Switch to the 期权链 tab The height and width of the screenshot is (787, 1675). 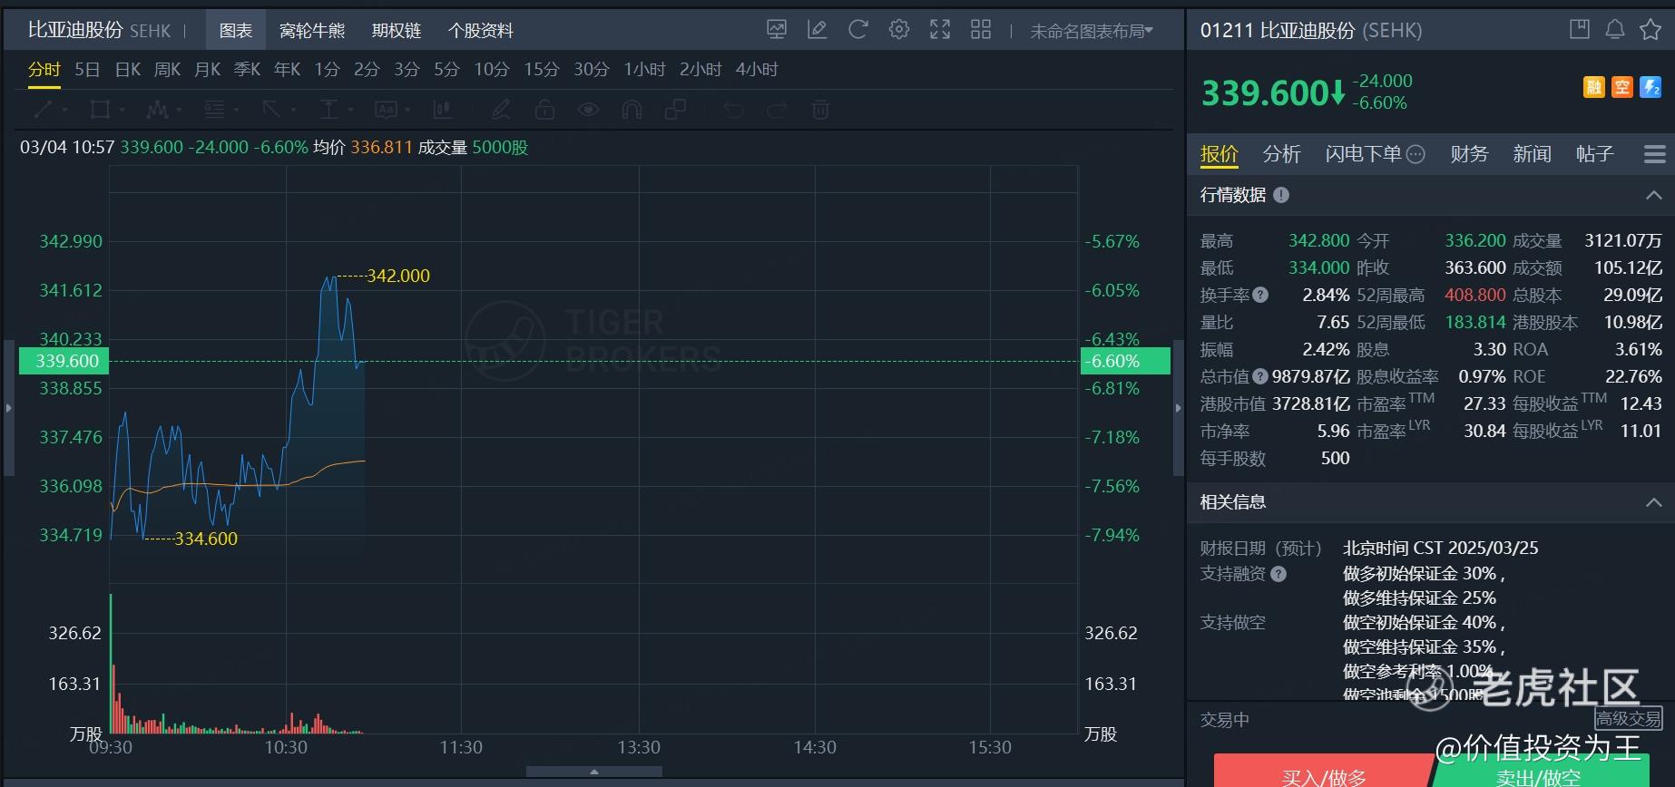pos(397,31)
